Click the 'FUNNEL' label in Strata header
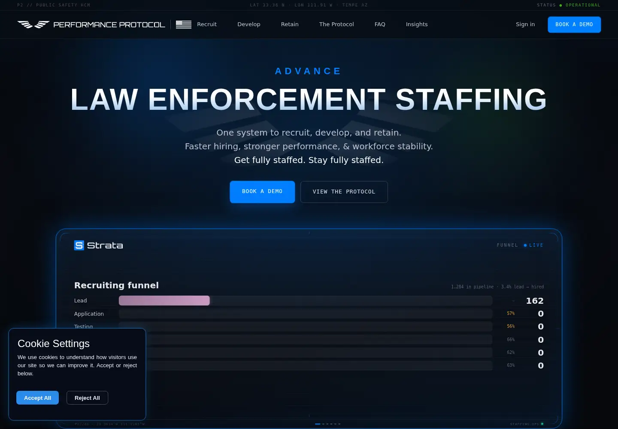 [507, 245]
